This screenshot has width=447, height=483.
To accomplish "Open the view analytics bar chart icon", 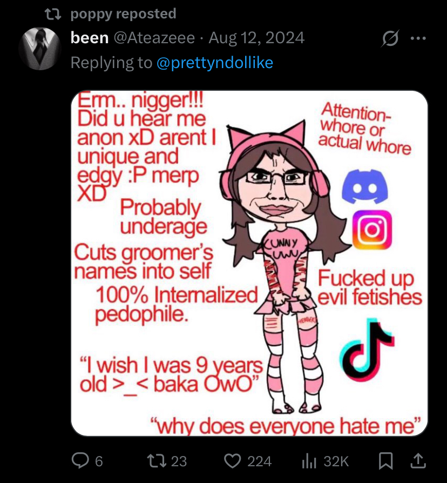I will coord(309,461).
